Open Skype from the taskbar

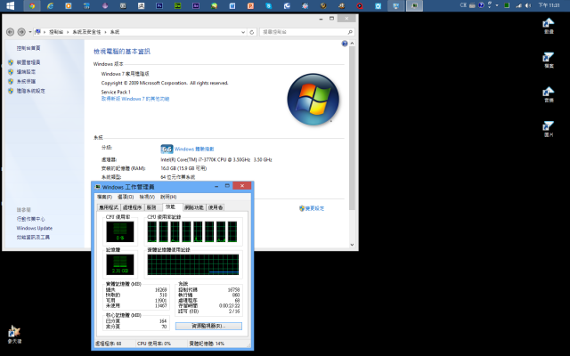coord(268,5)
